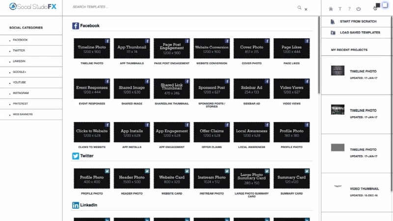Click the MY RECENT PROJECTS heading
This screenshot has width=393, height=221.
click(x=349, y=50)
